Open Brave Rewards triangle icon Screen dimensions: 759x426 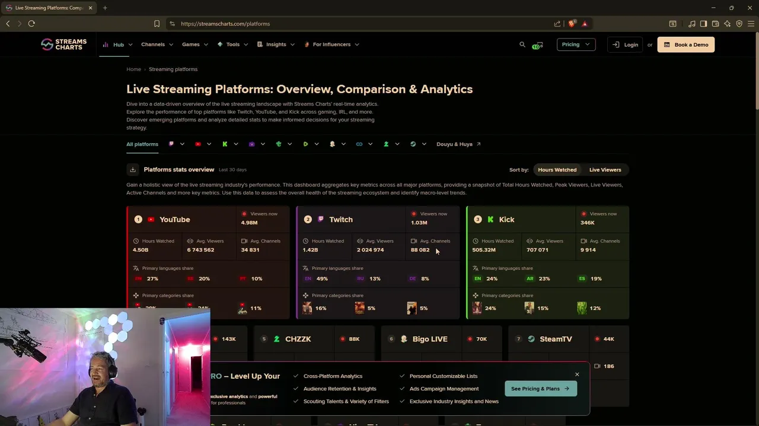[585, 24]
